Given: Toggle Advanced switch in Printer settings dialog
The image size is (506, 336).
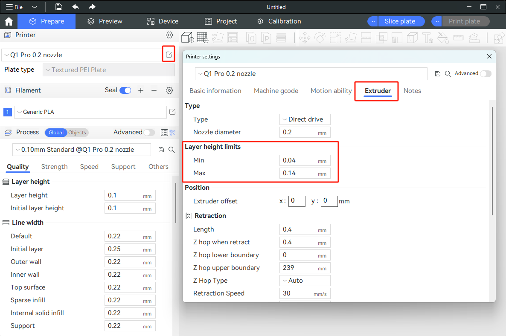Looking at the screenshot, I should pyautogui.click(x=486, y=74).
